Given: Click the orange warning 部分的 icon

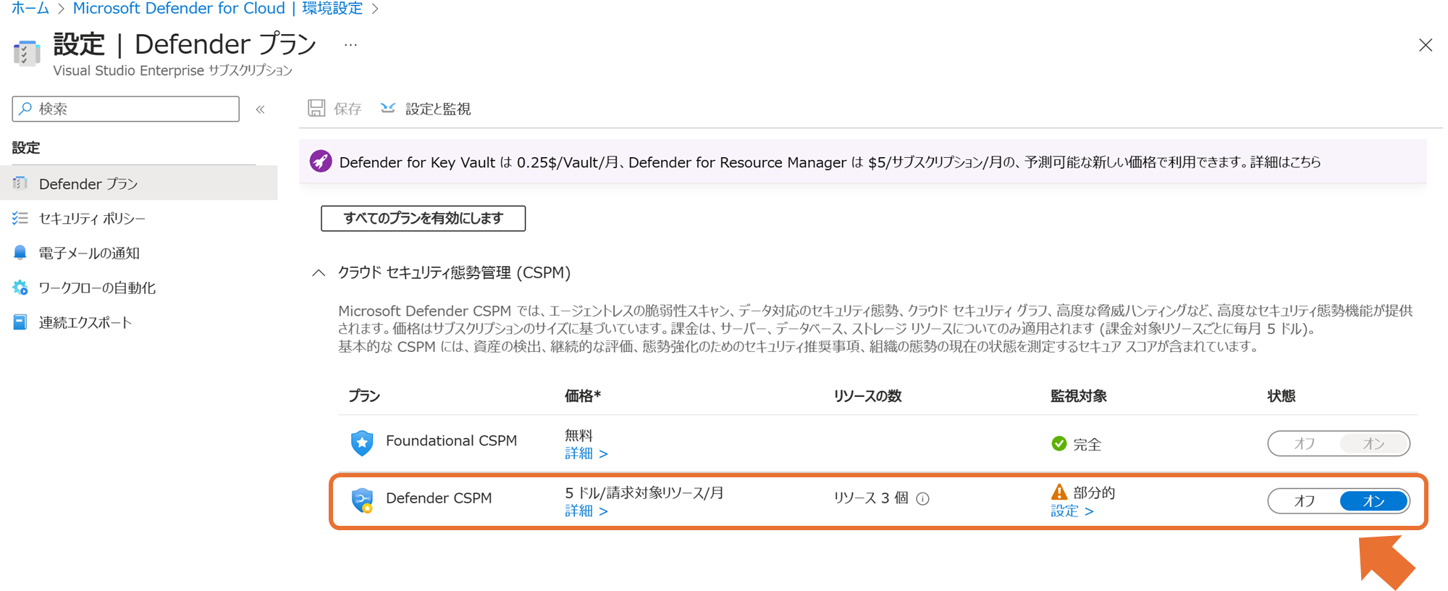Looking at the screenshot, I should tap(1059, 492).
